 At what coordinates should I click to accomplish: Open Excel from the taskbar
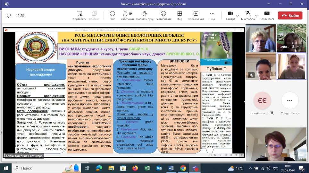pos(147,168)
